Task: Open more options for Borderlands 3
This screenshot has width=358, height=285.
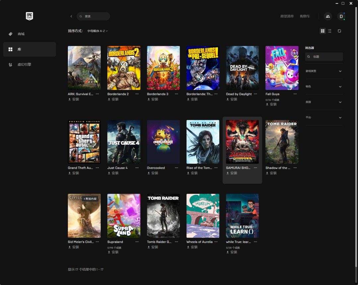Action: coord(176,94)
